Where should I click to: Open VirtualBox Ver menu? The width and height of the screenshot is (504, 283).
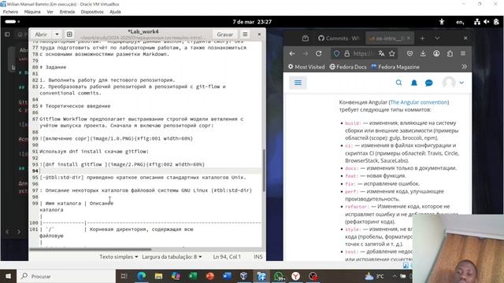pyautogui.click(x=50, y=12)
